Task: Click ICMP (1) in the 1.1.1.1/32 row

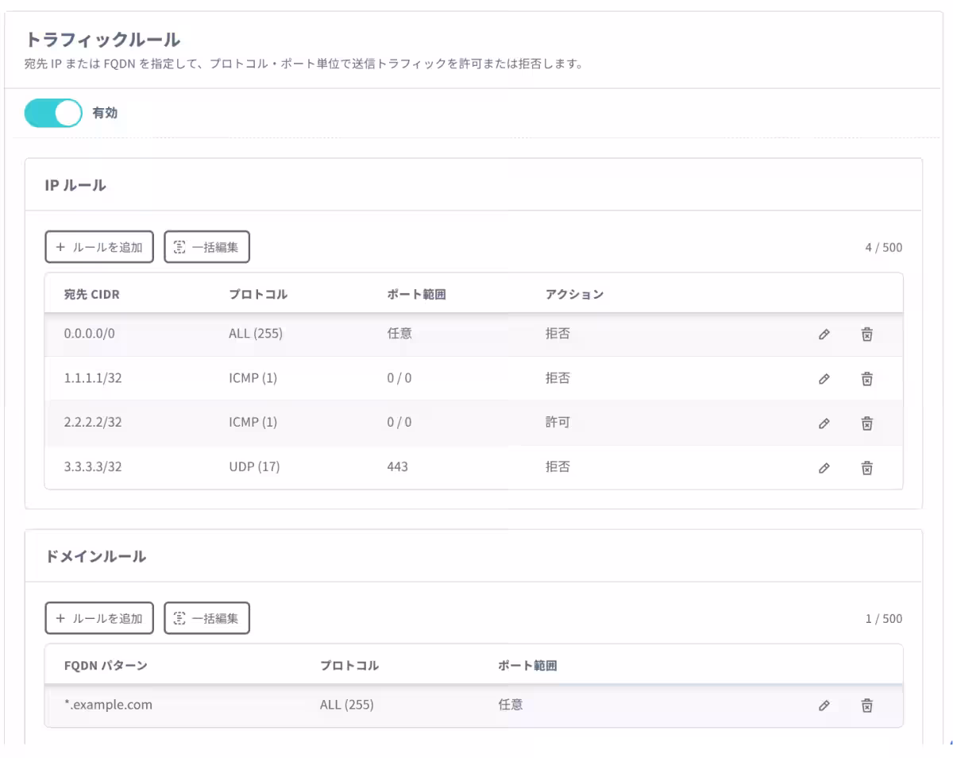Action: coord(253,378)
